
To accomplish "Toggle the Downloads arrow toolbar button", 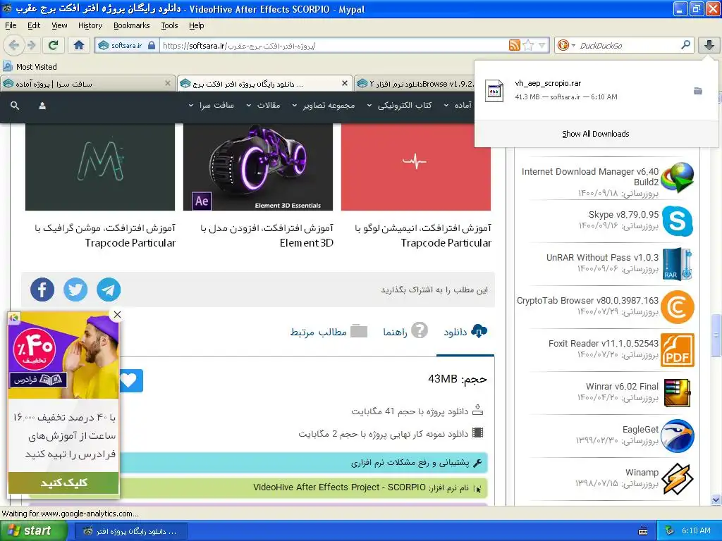I will (x=709, y=45).
